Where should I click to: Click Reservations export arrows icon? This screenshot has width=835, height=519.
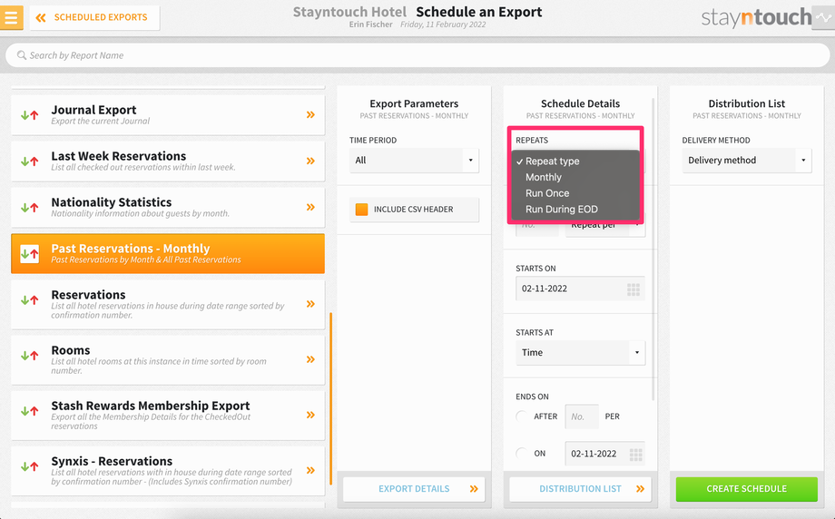29,300
